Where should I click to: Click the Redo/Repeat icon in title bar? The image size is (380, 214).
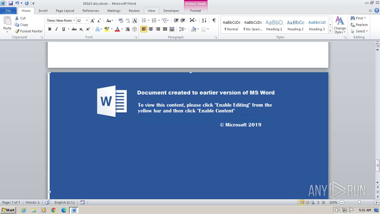(x=27, y=3)
